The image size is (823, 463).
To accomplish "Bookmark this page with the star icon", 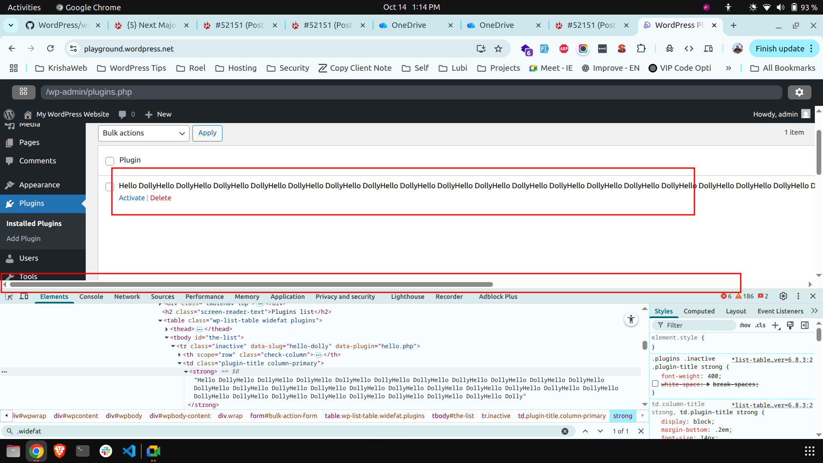I will 498,49.
